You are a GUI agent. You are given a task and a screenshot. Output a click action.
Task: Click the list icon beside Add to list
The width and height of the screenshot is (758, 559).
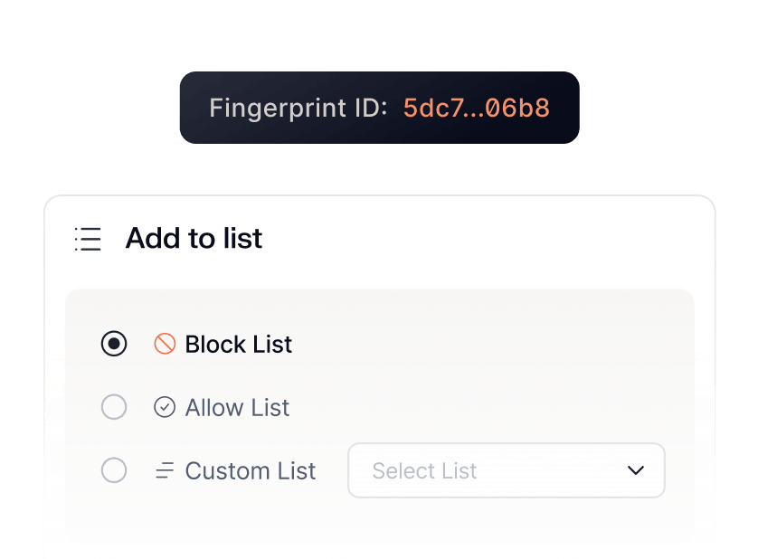coord(88,239)
